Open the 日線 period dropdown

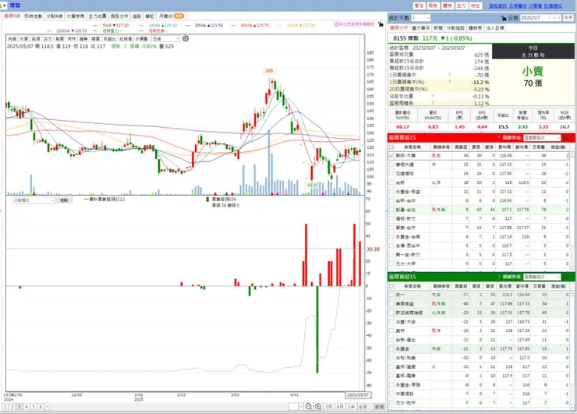point(165,39)
